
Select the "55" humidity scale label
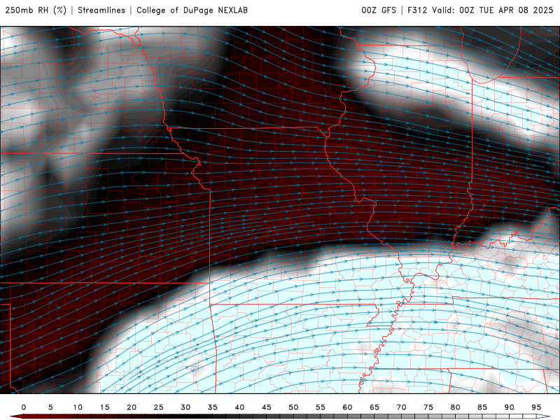[321, 407]
